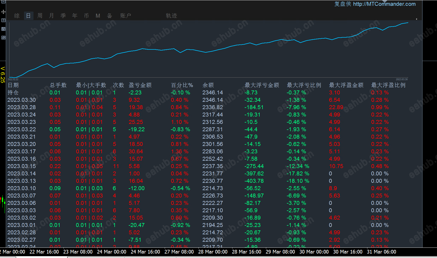Viewport: 437px width, 258px height.
Task: Click the 轨迹 track button
Action: (x=172, y=16)
